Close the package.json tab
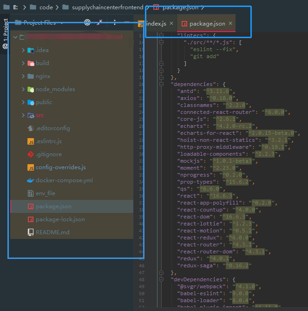 [x=230, y=23]
